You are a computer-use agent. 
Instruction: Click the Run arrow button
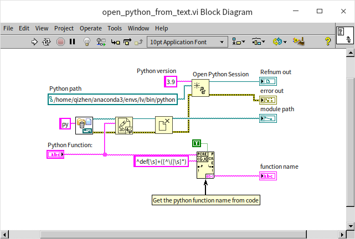point(35,41)
